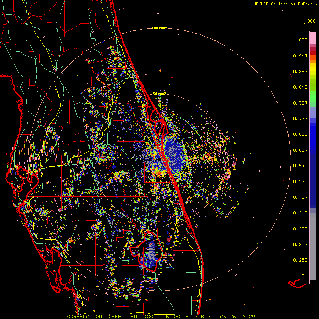Click the NEXLAB-College of DuPage text

pyautogui.click(x=283, y=4)
